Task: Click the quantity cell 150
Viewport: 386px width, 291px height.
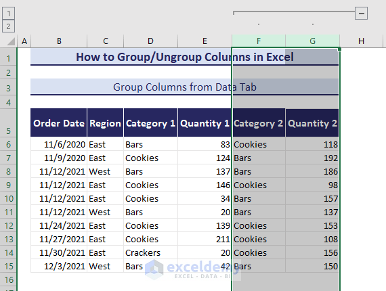Action: pos(312,266)
